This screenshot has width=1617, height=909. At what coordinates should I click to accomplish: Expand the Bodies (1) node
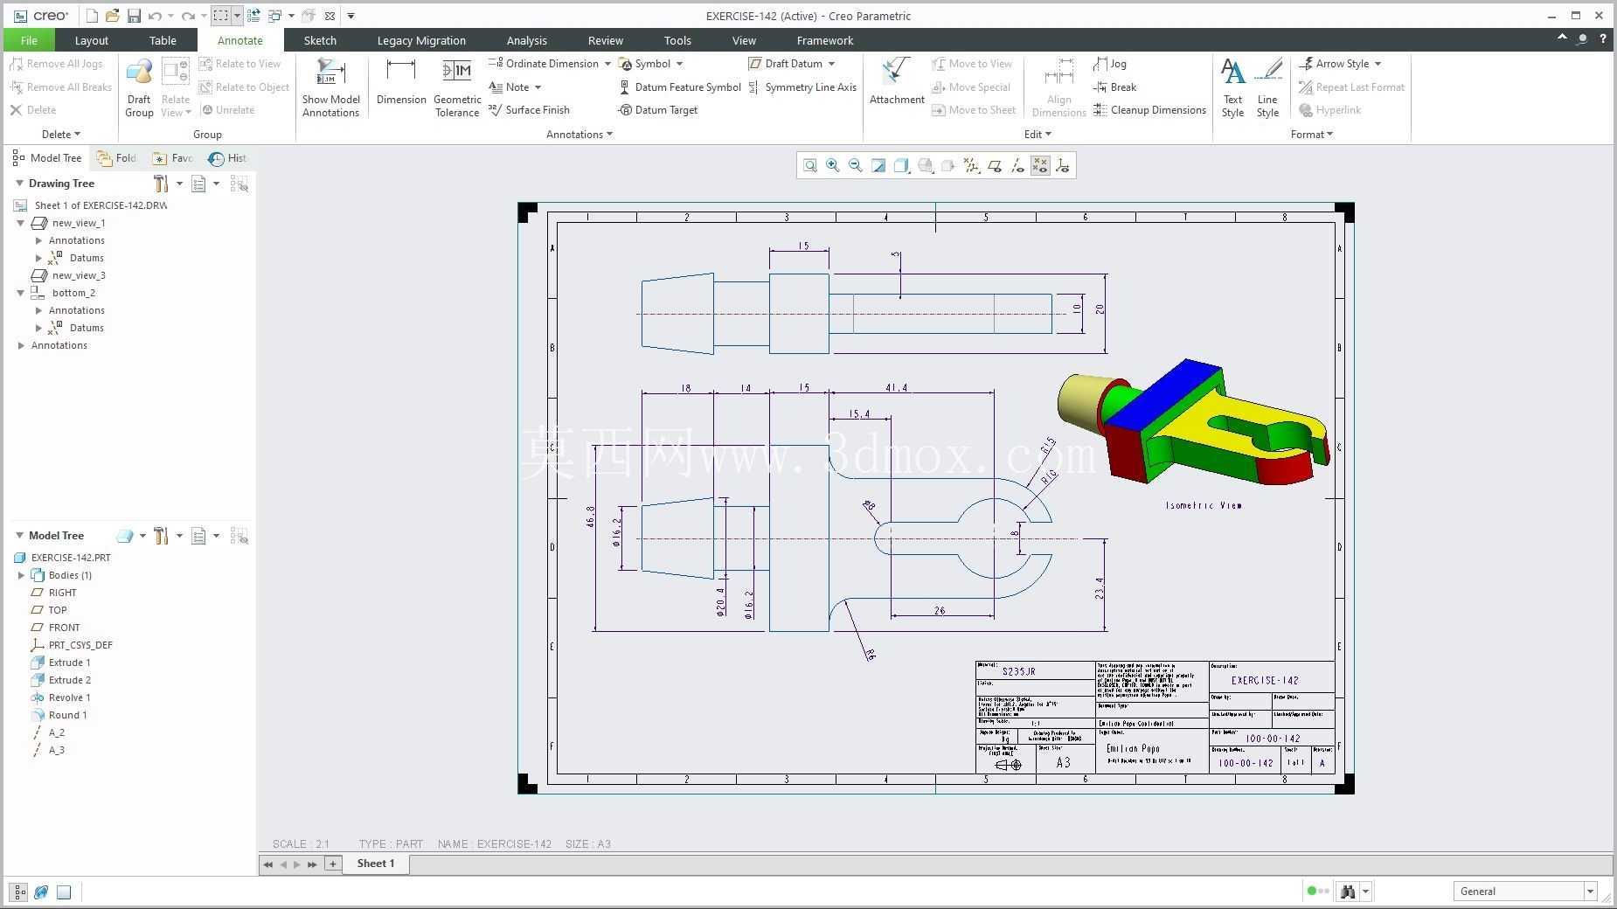21,575
